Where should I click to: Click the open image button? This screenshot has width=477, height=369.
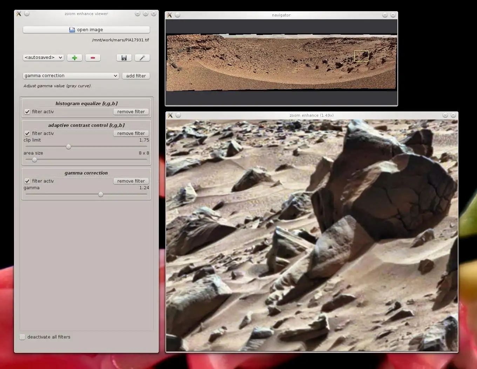coord(86,30)
